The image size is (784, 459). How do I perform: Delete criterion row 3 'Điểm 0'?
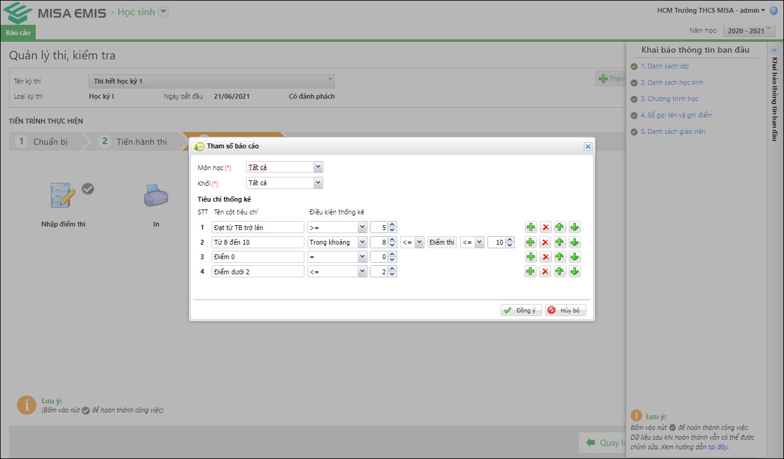pos(545,257)
